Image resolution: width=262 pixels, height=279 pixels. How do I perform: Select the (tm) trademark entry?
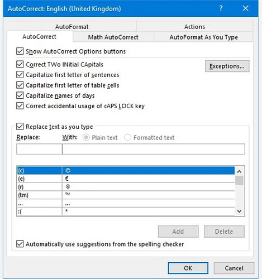126,195
